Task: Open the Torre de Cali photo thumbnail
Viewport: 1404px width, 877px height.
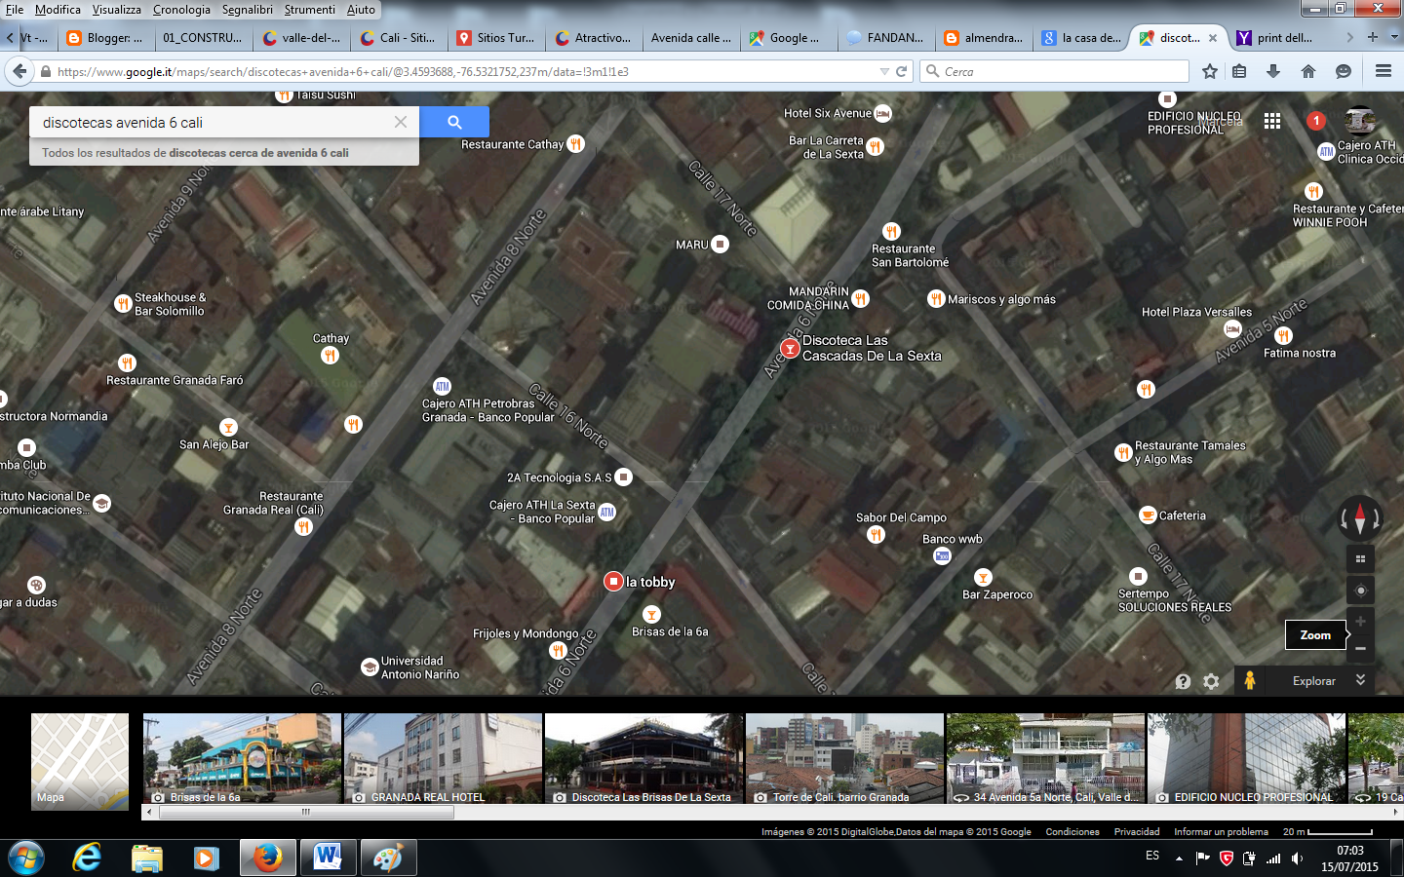Action: 844,758
